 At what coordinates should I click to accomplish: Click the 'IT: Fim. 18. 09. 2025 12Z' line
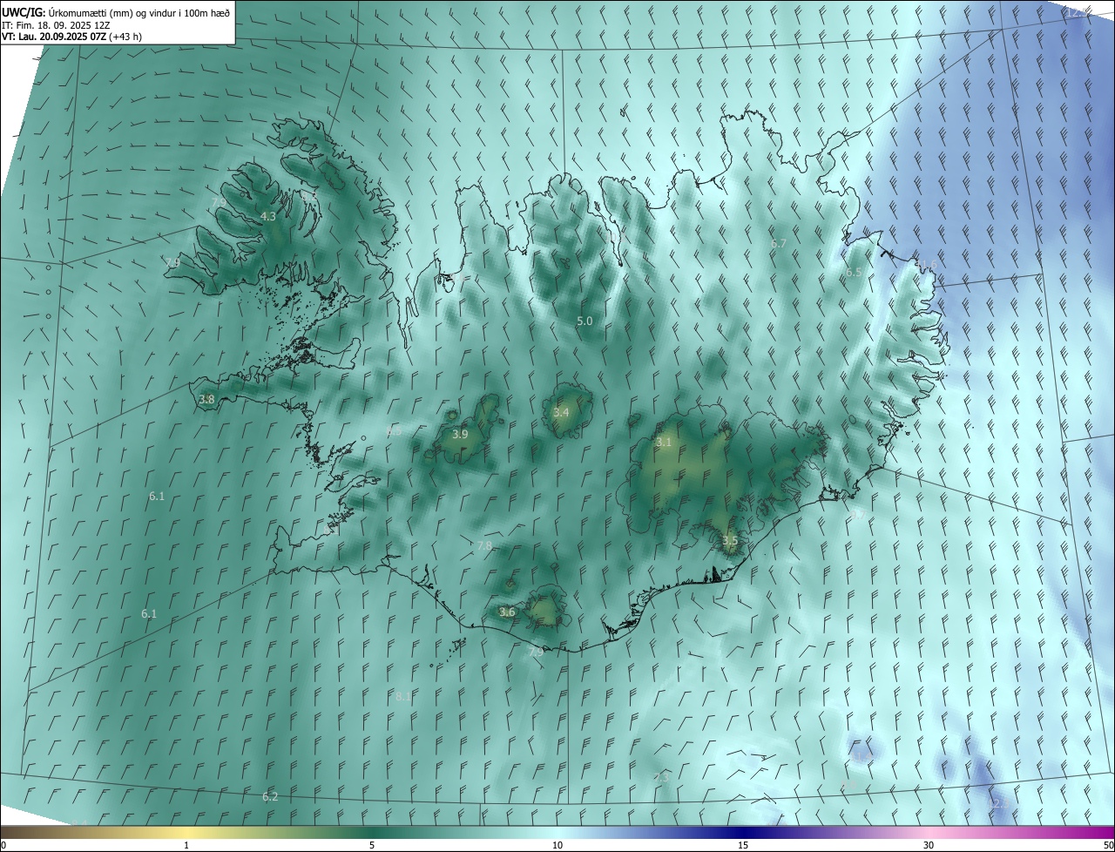click(57, 24)
